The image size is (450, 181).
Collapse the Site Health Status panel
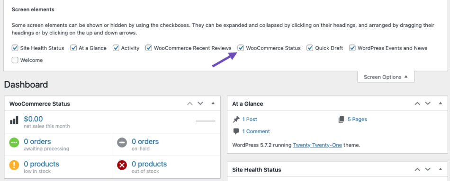click(441, 170)
